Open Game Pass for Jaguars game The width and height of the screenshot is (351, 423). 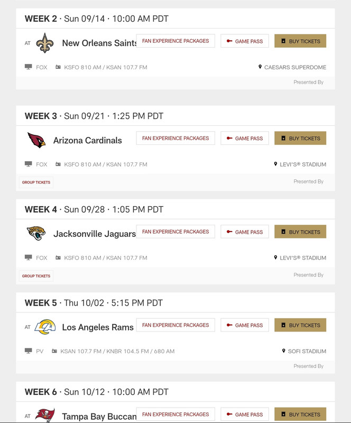pyautogui.click(x=245, y=232)
